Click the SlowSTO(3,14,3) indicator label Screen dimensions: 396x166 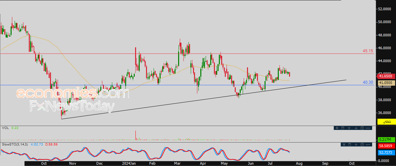click(x=15, y=144)
